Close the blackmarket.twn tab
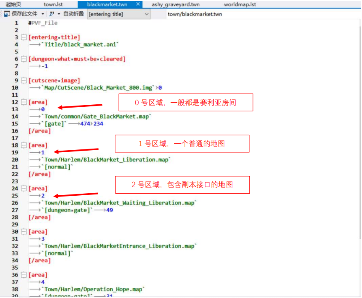This screenshot has width=362, height=298. coord(138,4)
